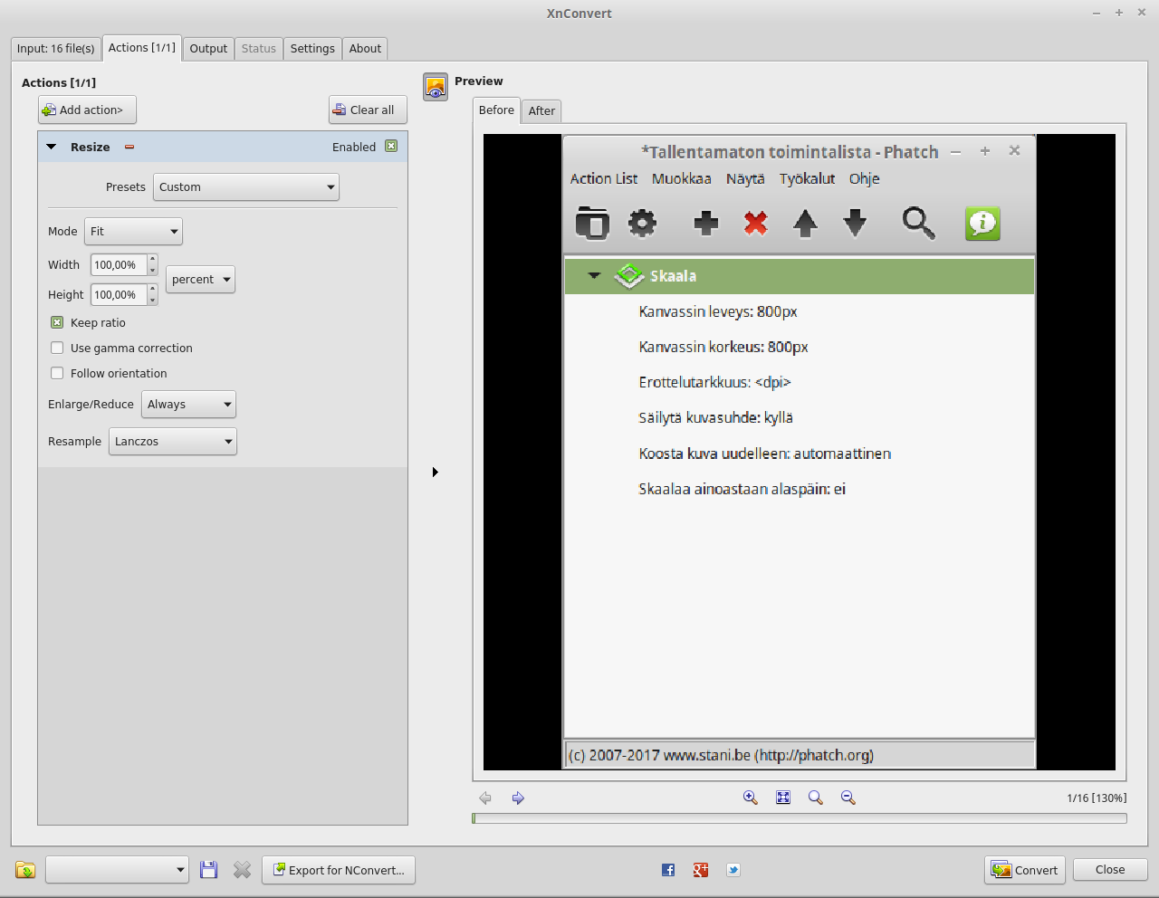Toggle the Enabled checkbox for Resize
This screenshot has width=1159, height=898.
391,146
